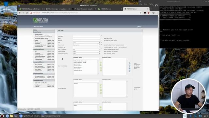Open File menu in terminal window
Image resolution: width=209 pixels, height=118 pixels.
coord(141,4)
